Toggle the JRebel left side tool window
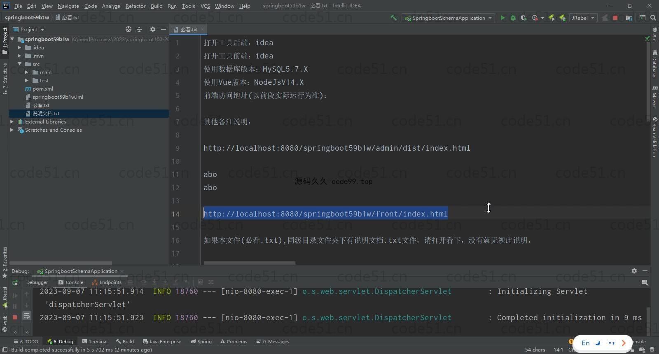 click(5, 297)
